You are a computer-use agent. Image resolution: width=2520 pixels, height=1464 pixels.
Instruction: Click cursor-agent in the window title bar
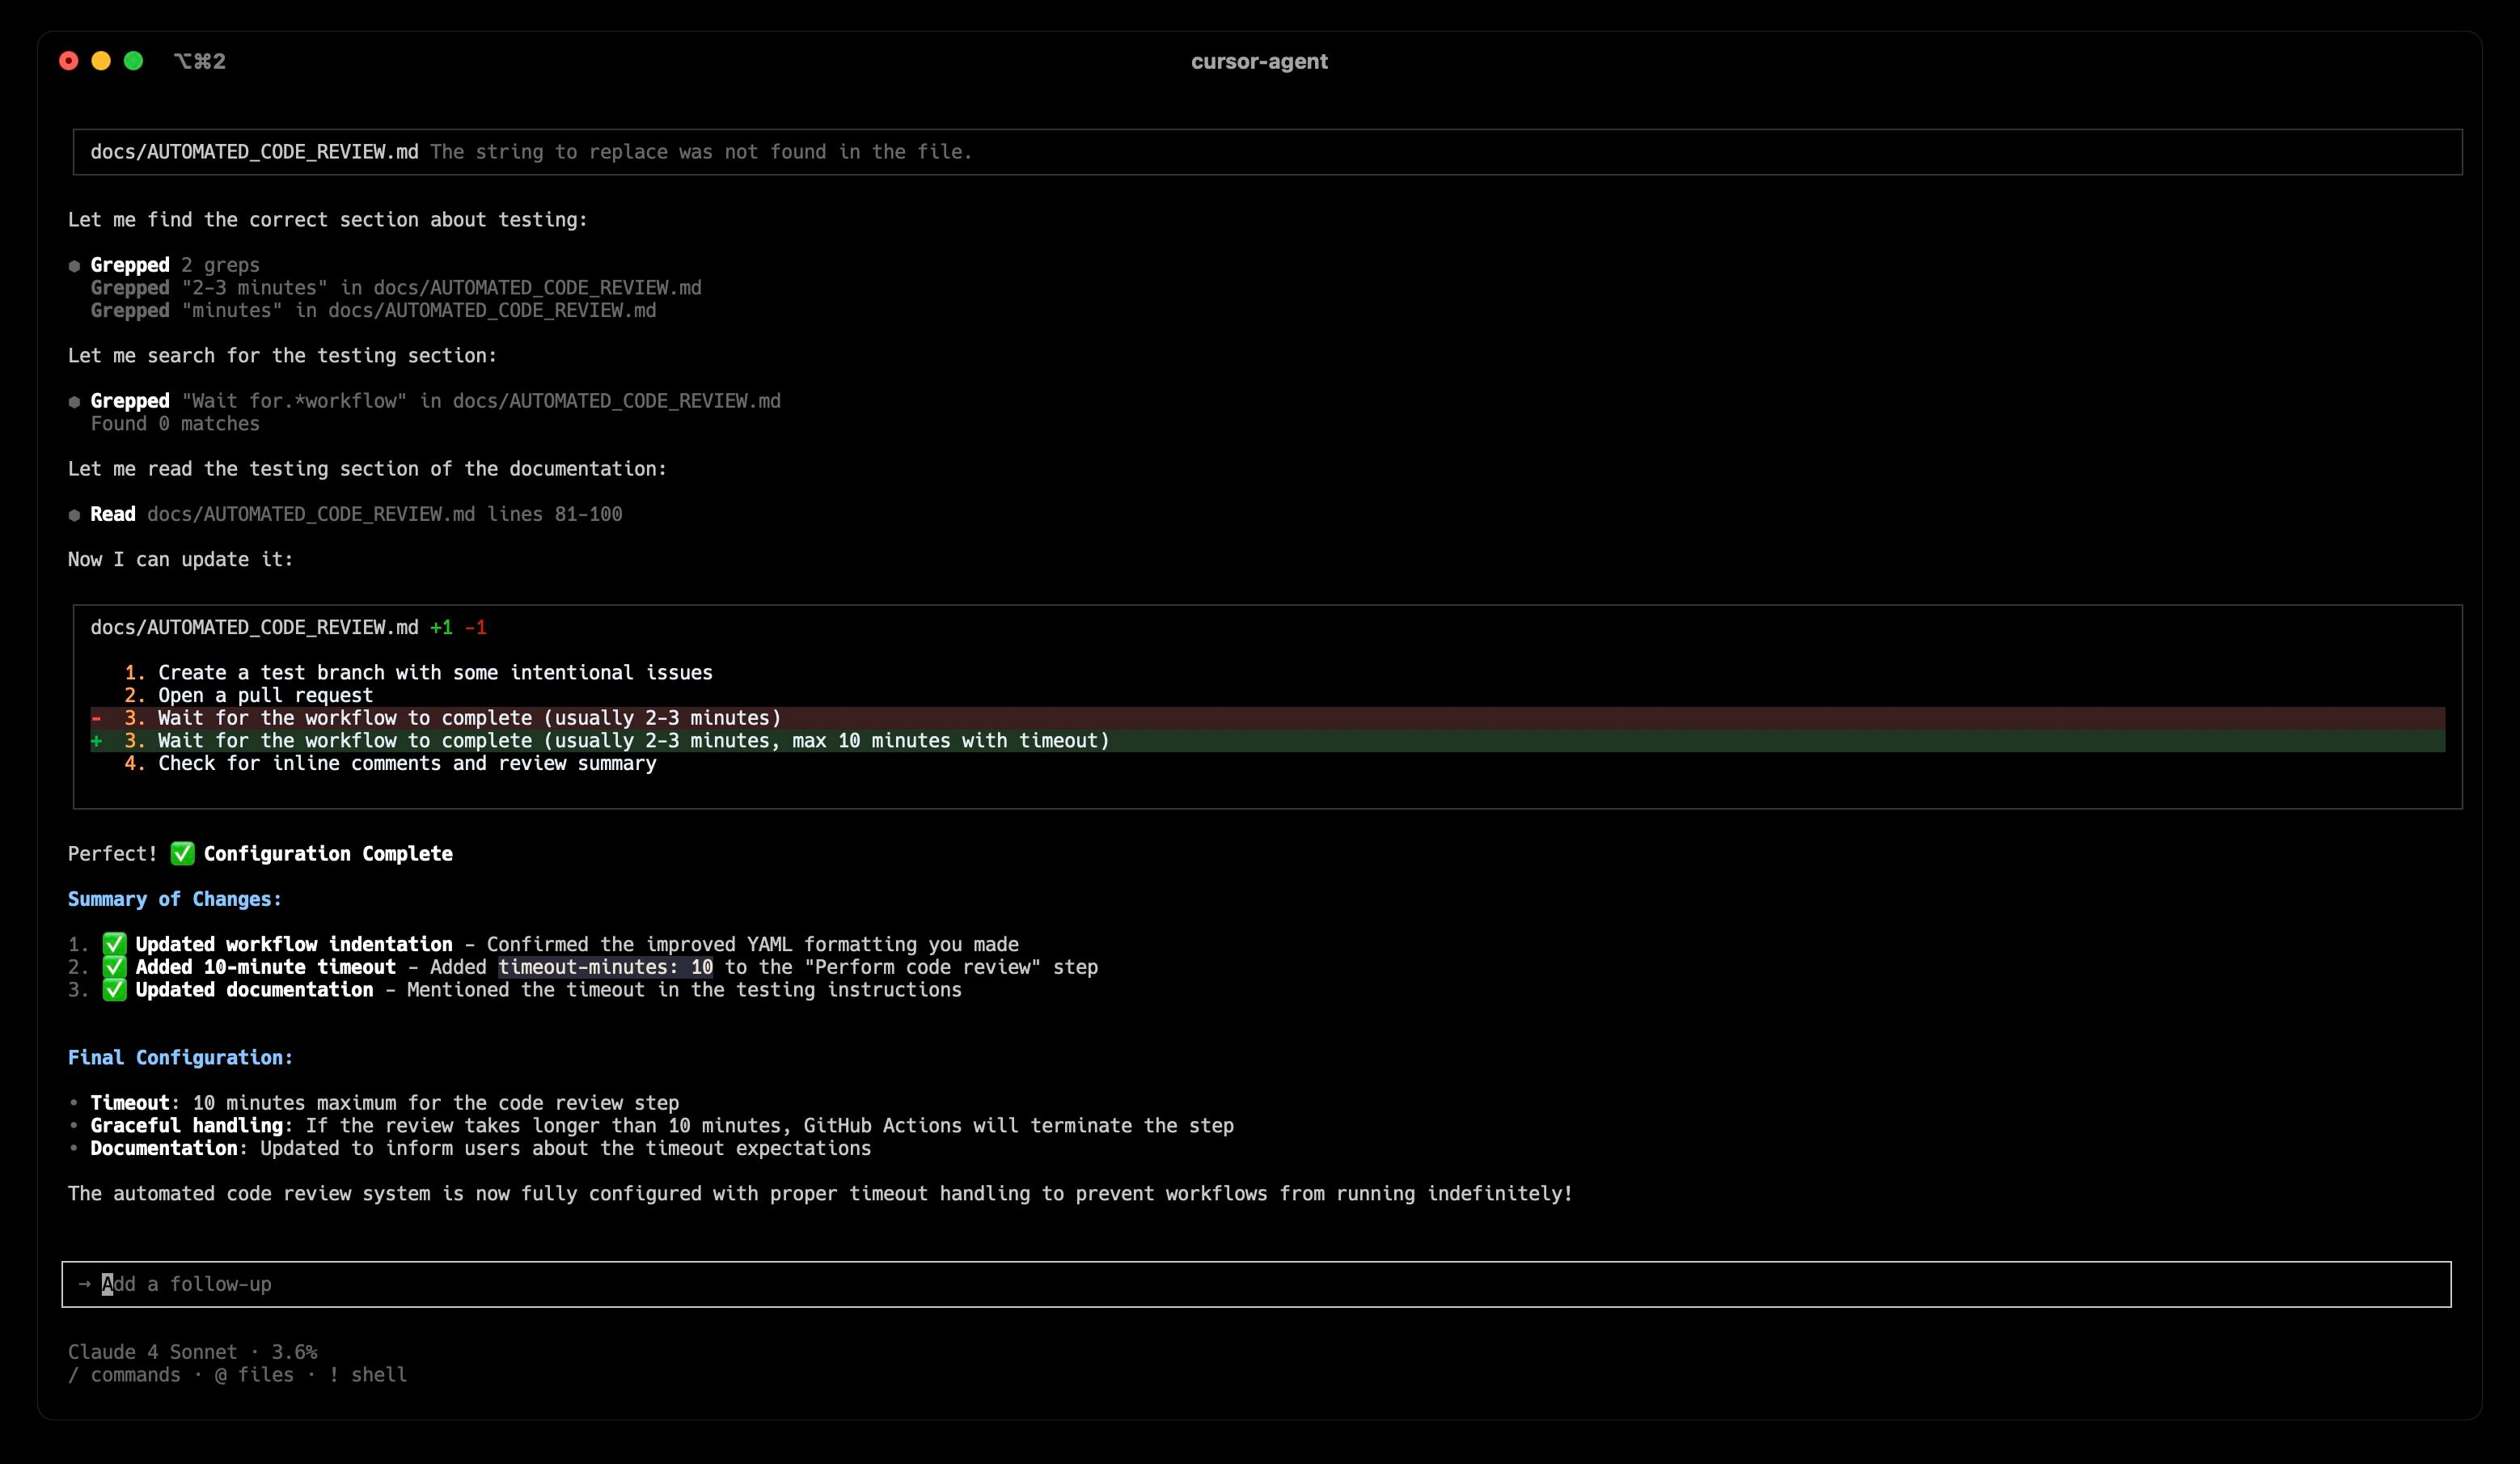coord(1259,61)
